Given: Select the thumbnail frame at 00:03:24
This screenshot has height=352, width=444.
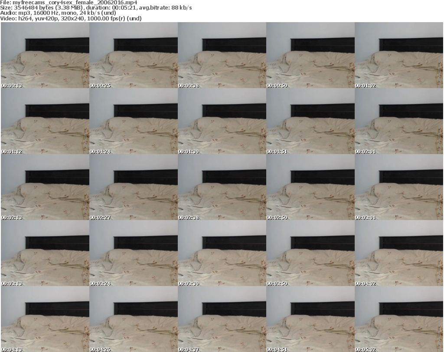Looking at the screenshot, I should [x=134, y=253].
